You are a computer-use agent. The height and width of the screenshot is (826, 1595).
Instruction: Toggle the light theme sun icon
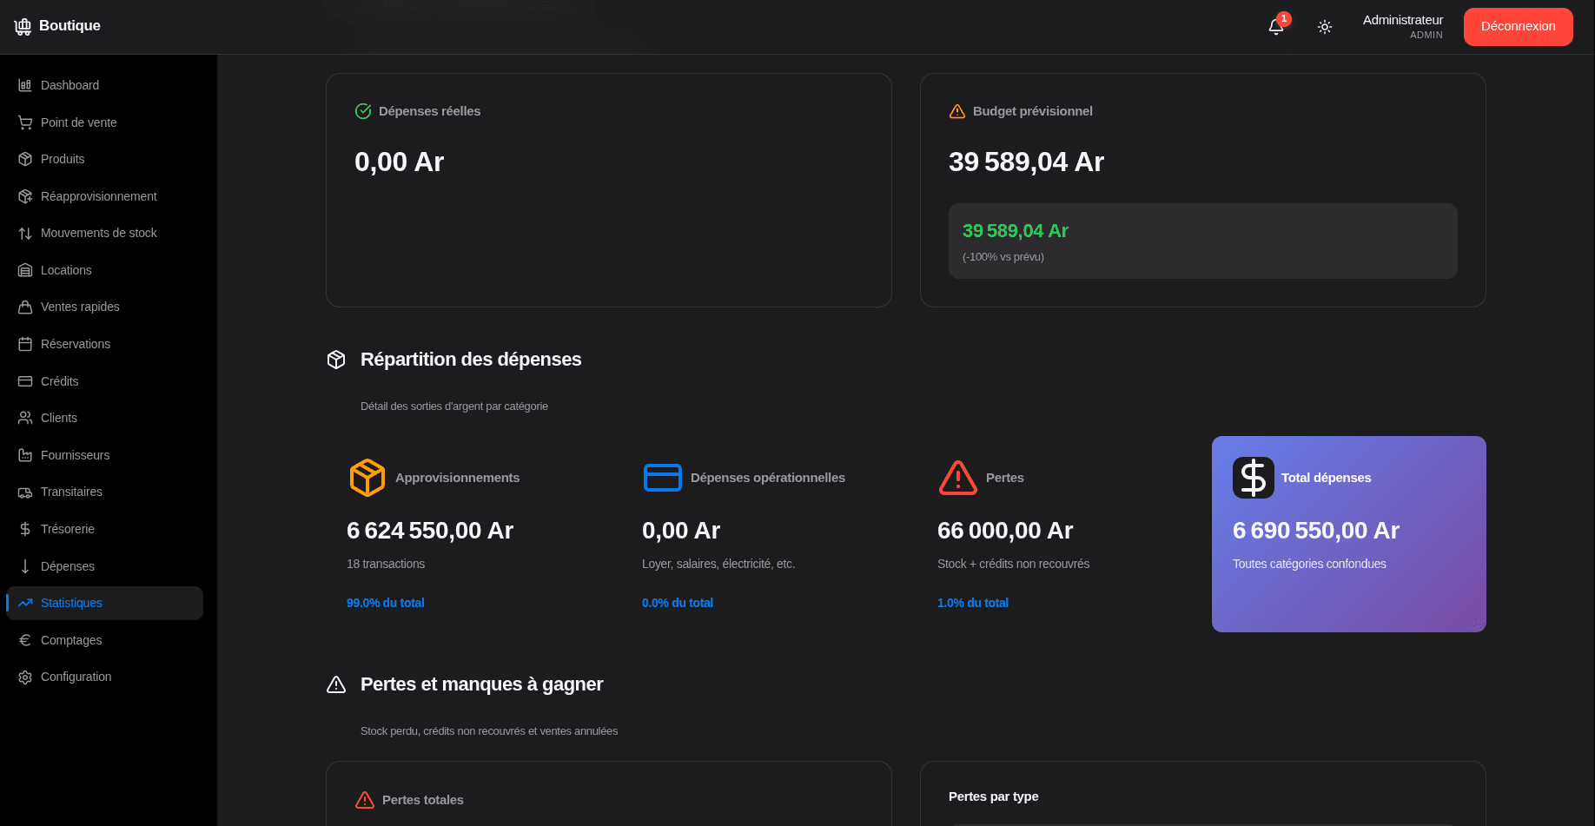(1325, 27)
